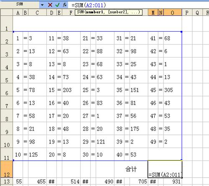
Task: Click cell with value 175
Action: point(139,129)
